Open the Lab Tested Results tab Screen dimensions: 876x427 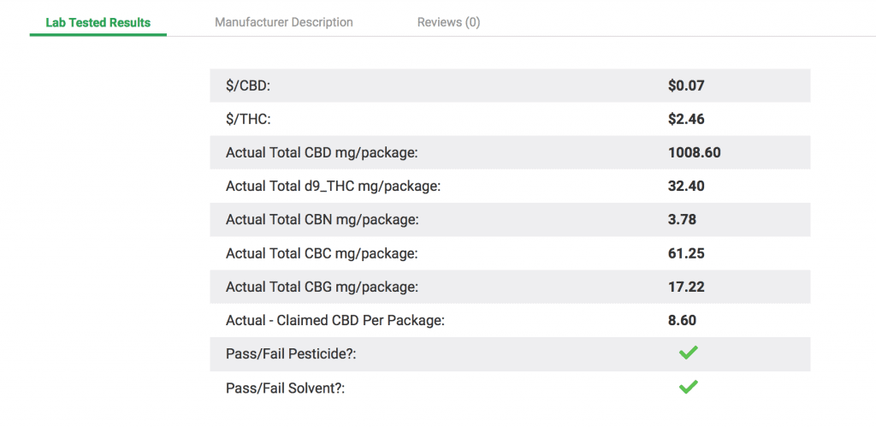click(98, 23)
